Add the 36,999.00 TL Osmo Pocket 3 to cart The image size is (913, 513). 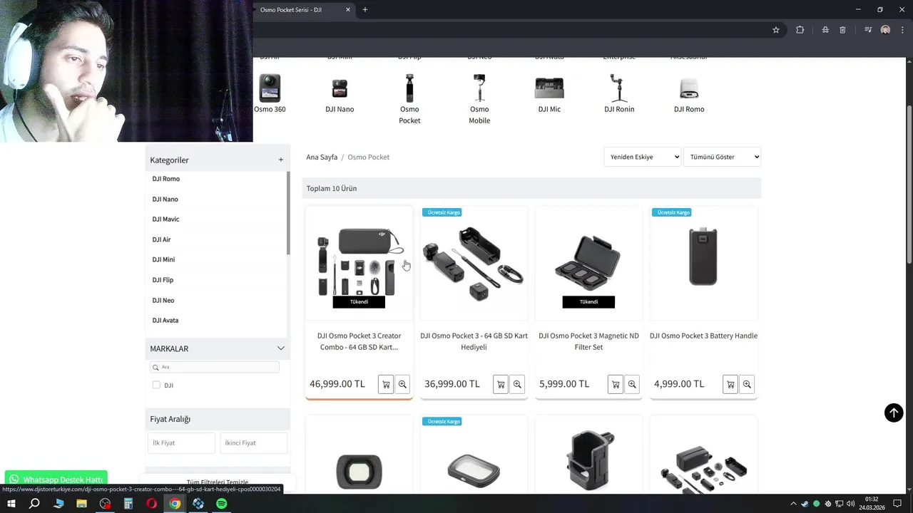[501, 384]
